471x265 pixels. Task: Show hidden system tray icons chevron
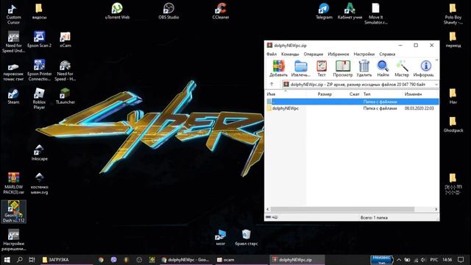(399, 260)
